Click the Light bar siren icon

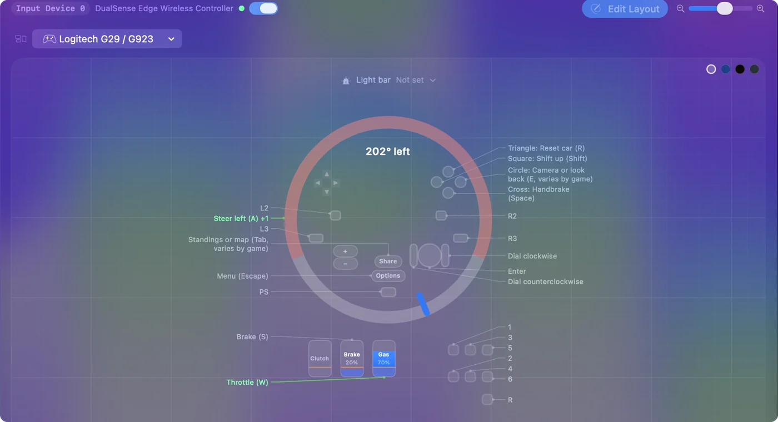346,81
